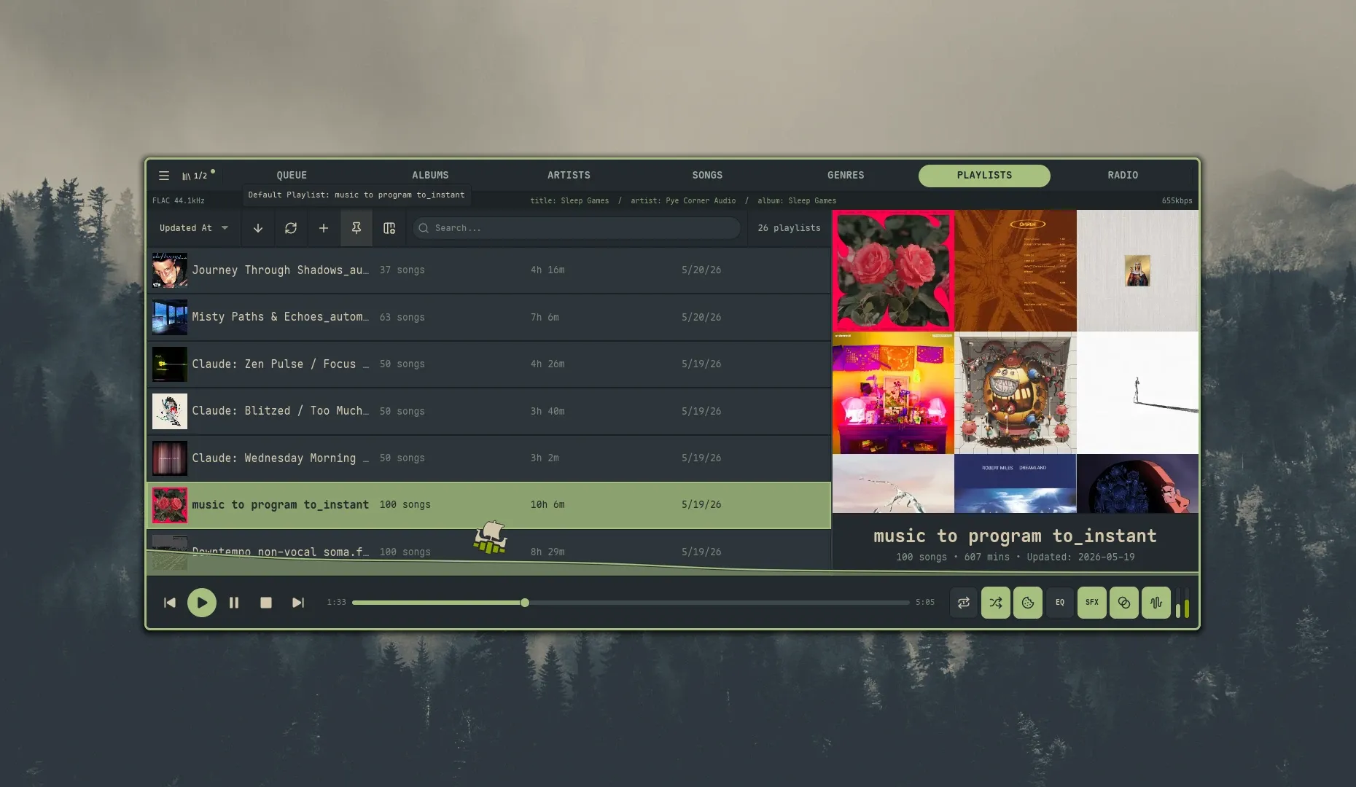Skip to the next track
Viewport: 1356px width, 787px height.
pyautogui.click(x=298, y=603)
